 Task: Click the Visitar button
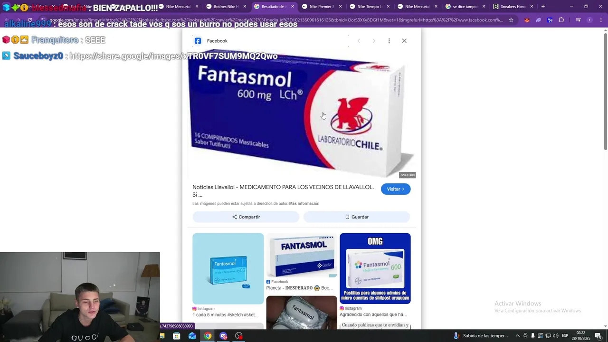[396, 189]
